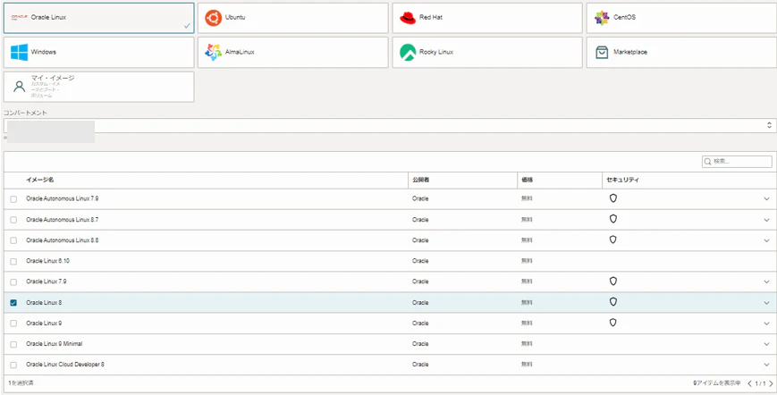Viewport: 777px width, 395px height.
Task: Click security shield for Oracle Linux 8
Action: point(613,302)
